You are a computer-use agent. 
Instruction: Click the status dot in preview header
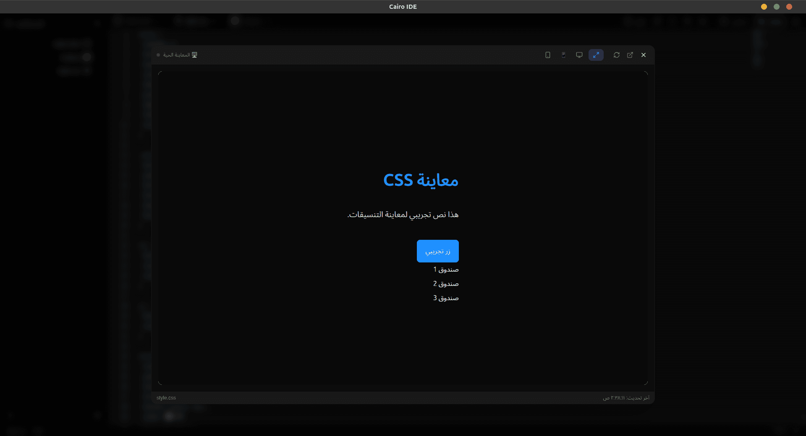pos(158,55)
